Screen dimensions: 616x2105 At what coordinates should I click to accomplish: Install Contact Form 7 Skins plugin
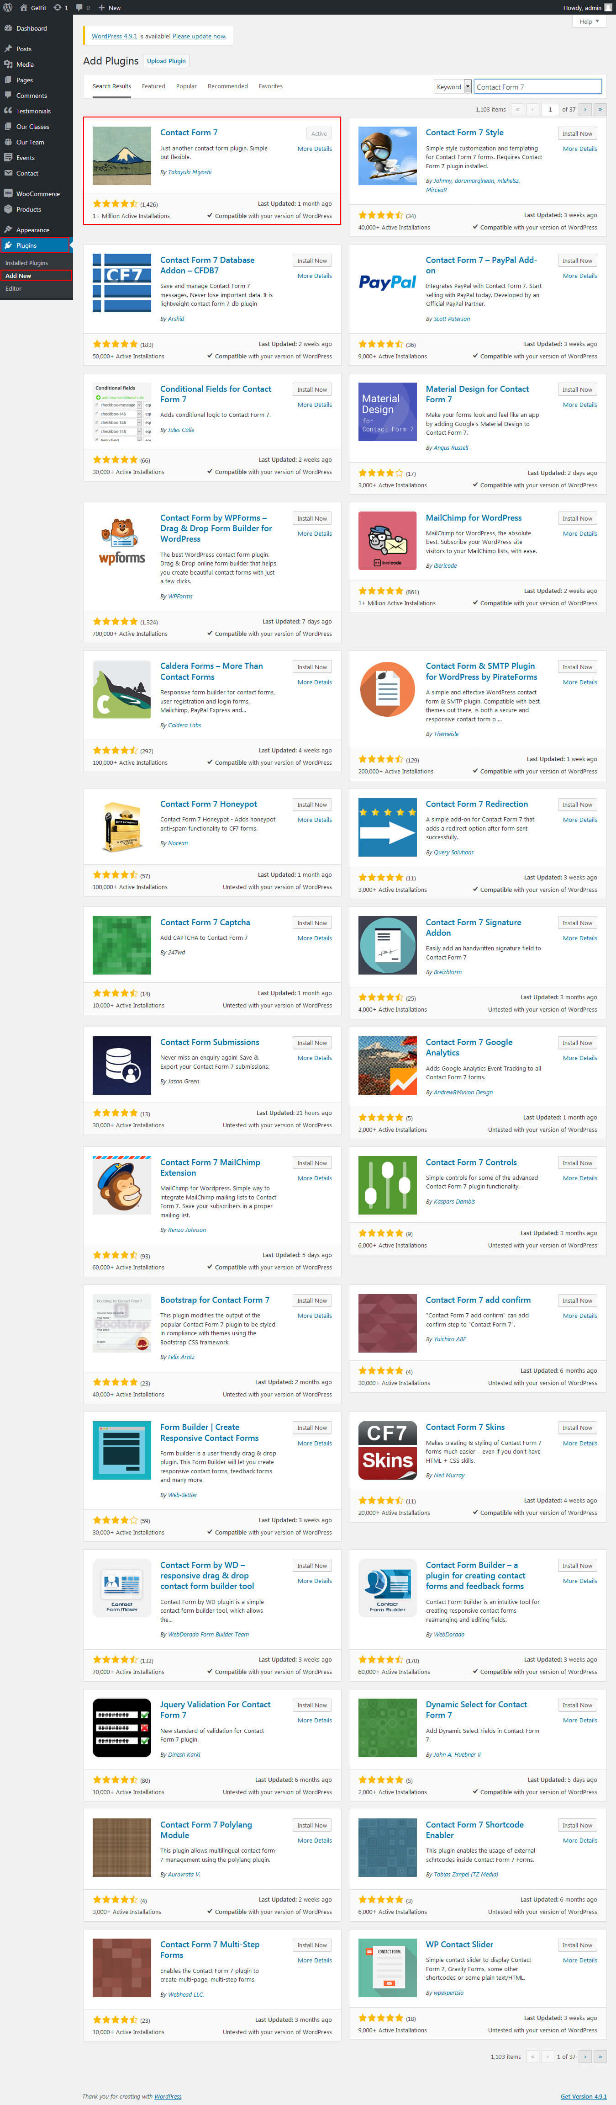577,1428
